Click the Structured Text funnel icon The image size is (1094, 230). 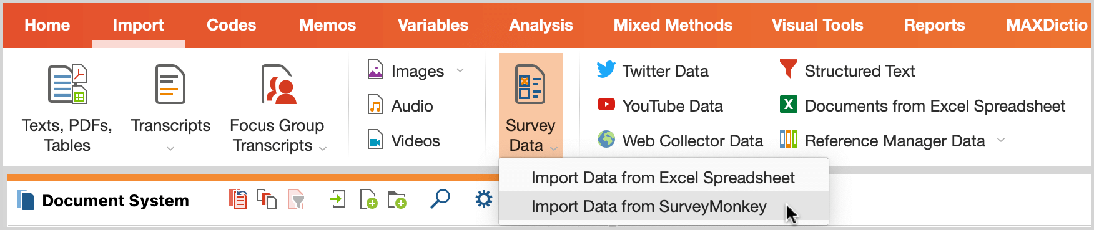pyautogui.click(x=789, y=69)
